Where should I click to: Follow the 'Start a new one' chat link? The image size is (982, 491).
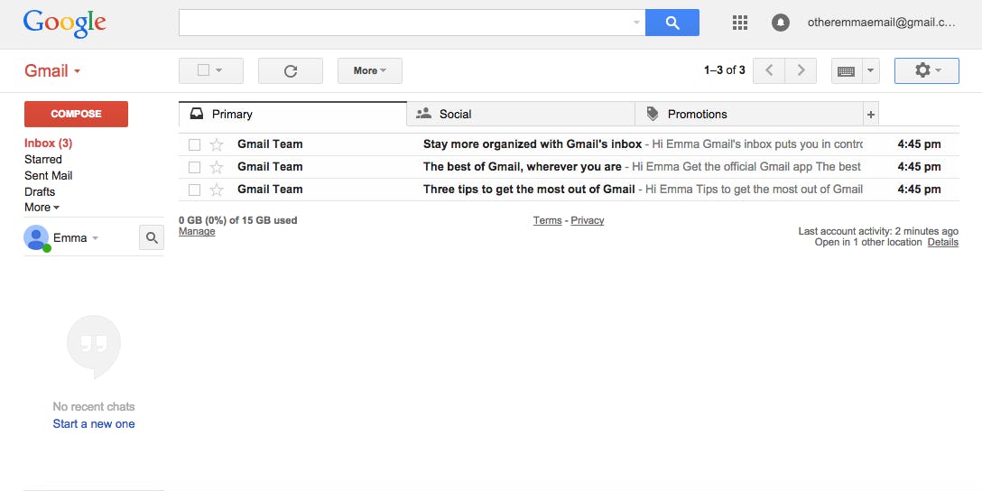coord(94,424)
